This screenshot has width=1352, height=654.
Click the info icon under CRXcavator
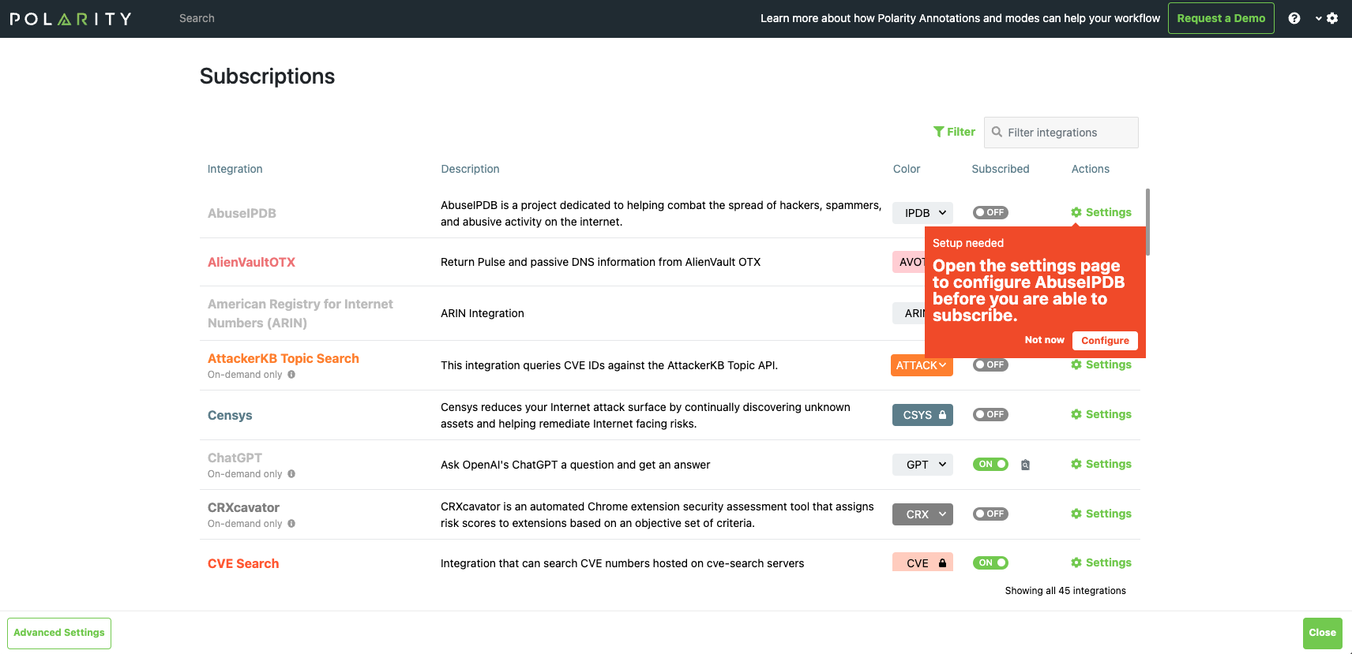pos(291,524)
